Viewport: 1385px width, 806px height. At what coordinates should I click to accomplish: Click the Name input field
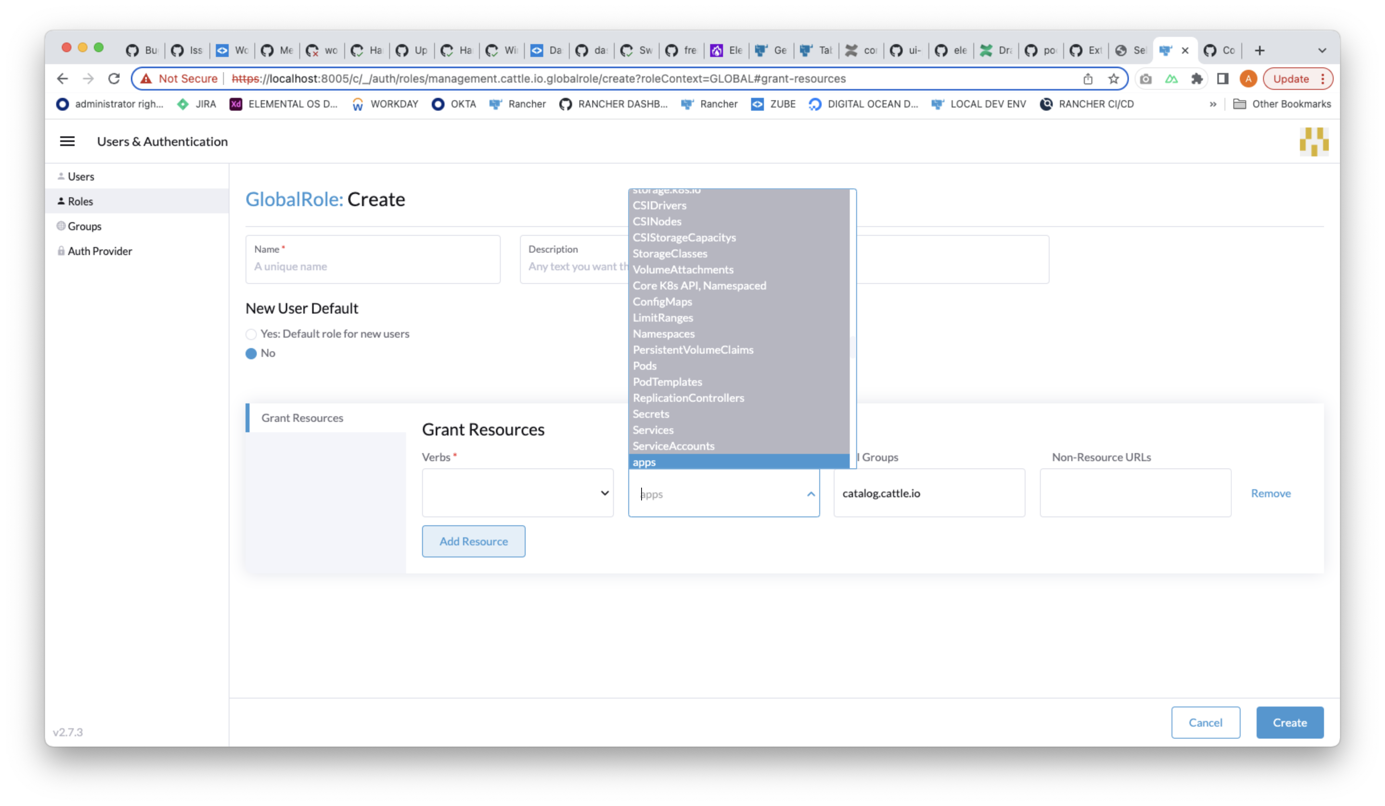pyautogui.click(x=373, y=267)
